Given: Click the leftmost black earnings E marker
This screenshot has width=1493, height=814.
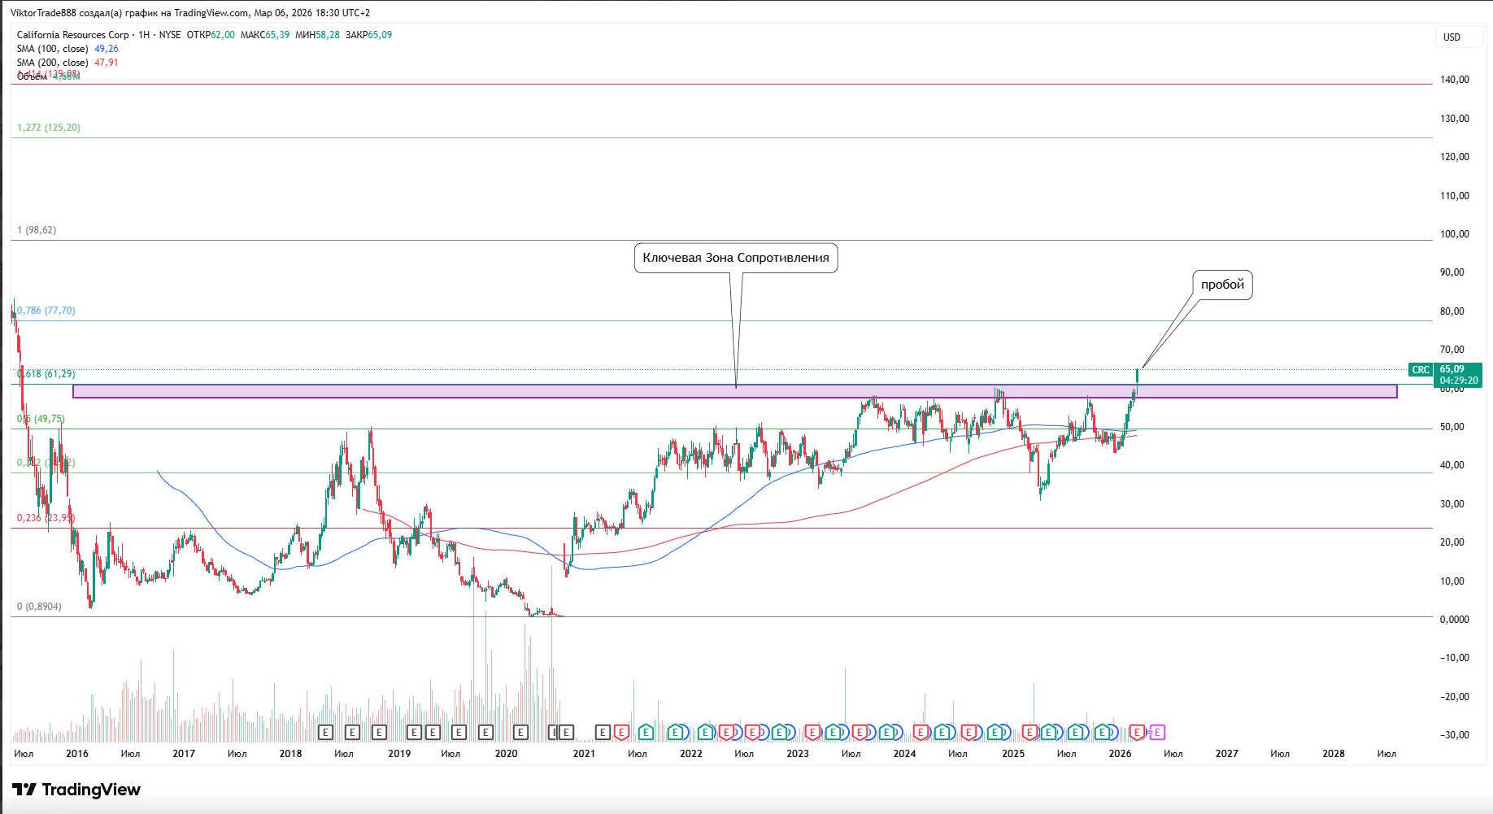Looking at the screenshot, I should click(x=325, y=733).
